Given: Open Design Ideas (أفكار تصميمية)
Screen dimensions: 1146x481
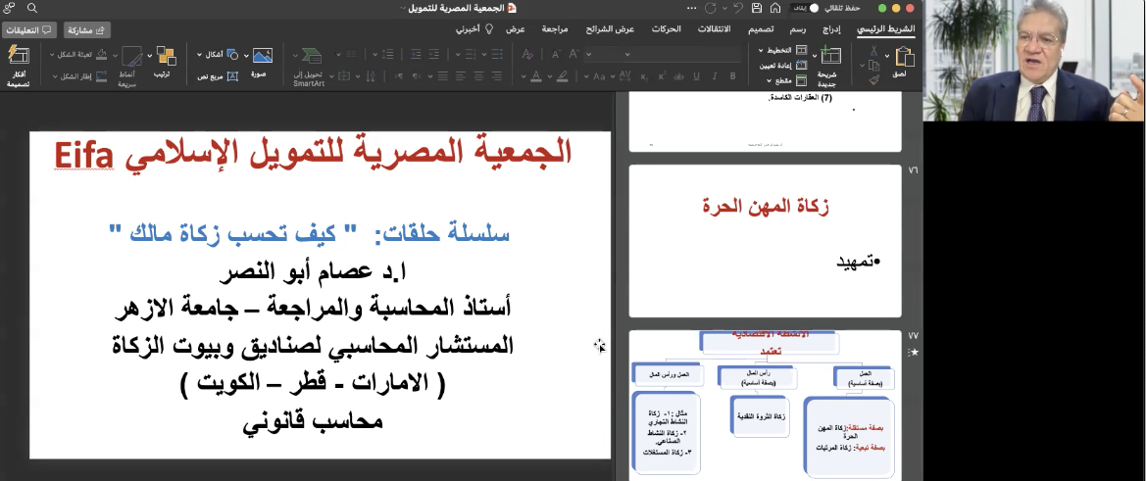Looking at the screenshot, I should [x=18, y=65].
